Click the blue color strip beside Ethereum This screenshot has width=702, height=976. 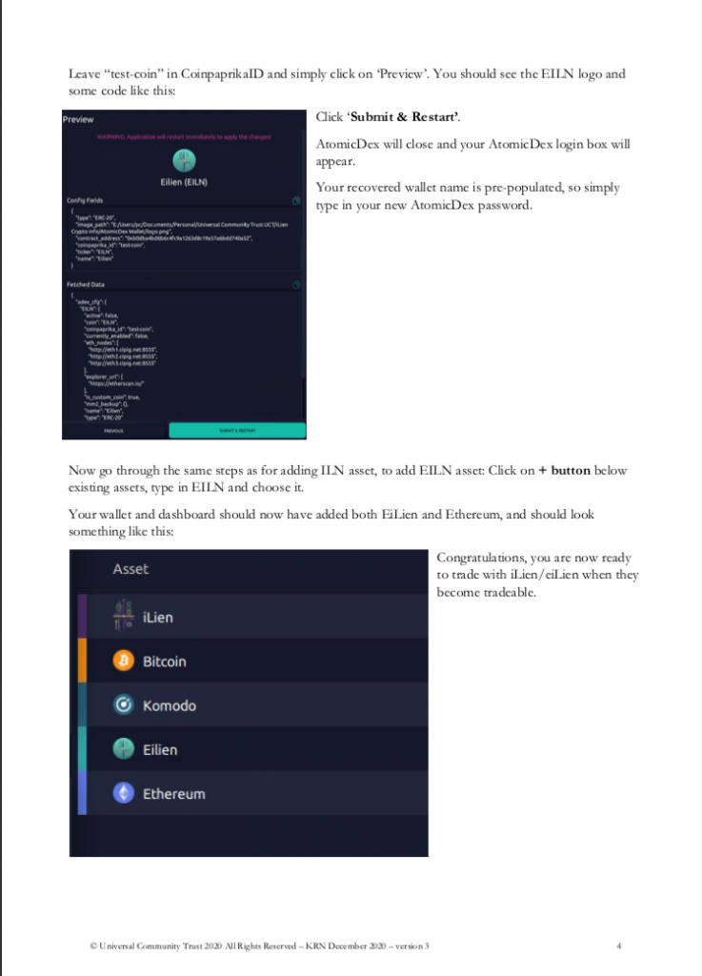[82, 793]
